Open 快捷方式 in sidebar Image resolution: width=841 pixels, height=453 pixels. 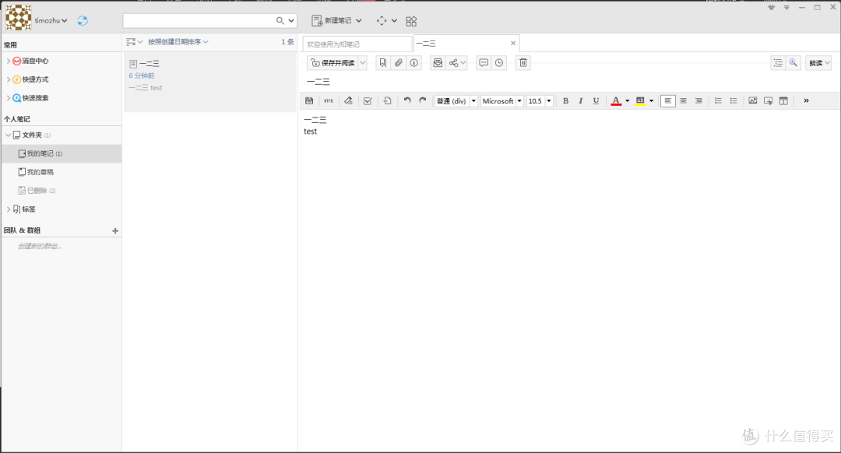(35, 79)
